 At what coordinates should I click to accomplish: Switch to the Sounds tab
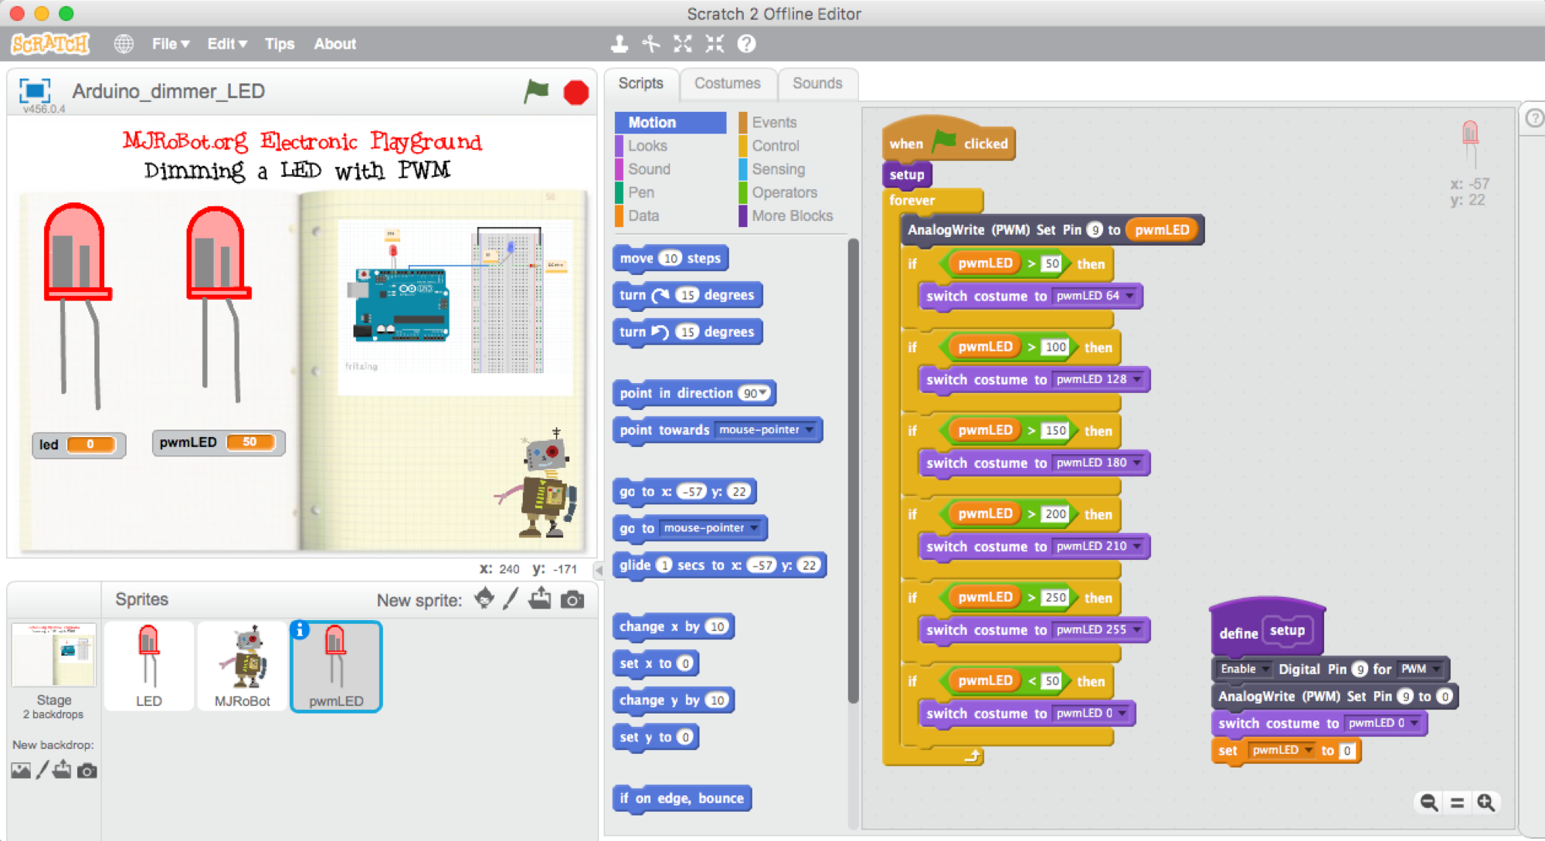click(x=817, y=83)
